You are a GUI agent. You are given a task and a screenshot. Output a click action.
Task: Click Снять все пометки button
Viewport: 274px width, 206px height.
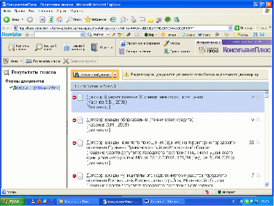pyautogui.click(x=79, y=61)
